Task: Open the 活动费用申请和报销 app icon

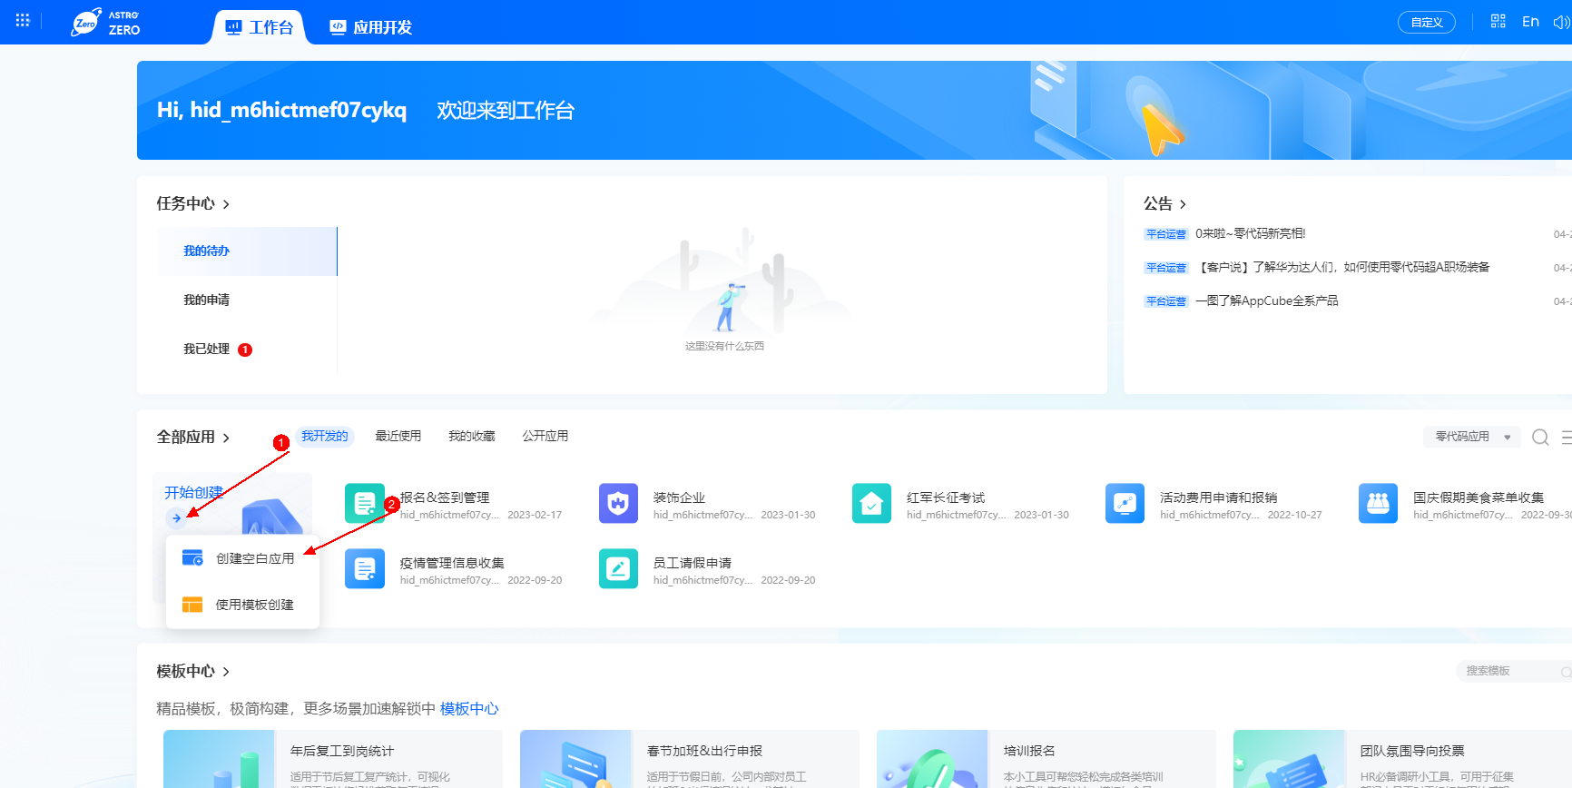Action: [x=1125, y=503]
